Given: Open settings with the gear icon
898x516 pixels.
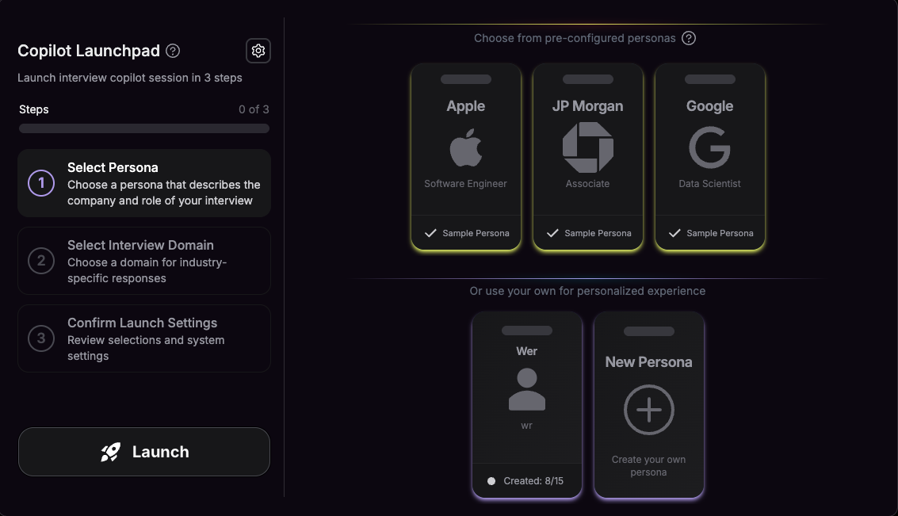Looking at the screenshot, I should coord(258,51).
